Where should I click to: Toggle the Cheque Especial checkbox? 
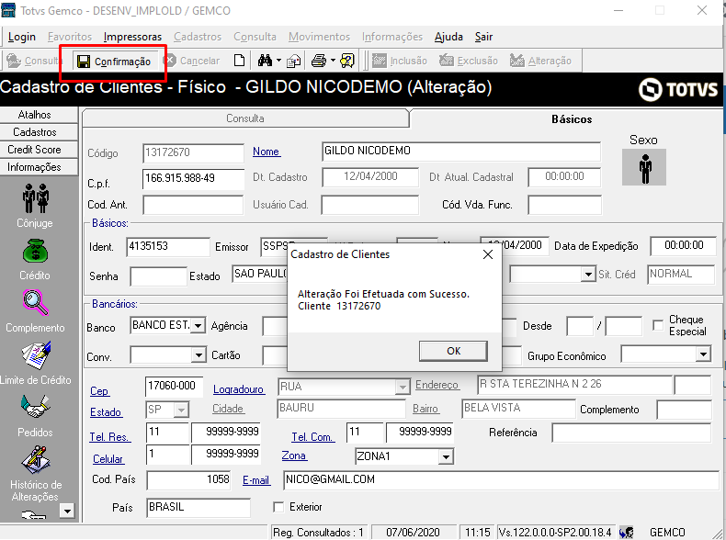pos(657,325)
